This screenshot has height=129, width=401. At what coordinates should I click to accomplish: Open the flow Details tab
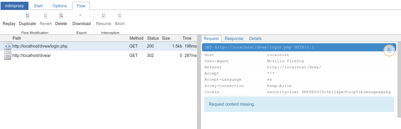(255, 39)
